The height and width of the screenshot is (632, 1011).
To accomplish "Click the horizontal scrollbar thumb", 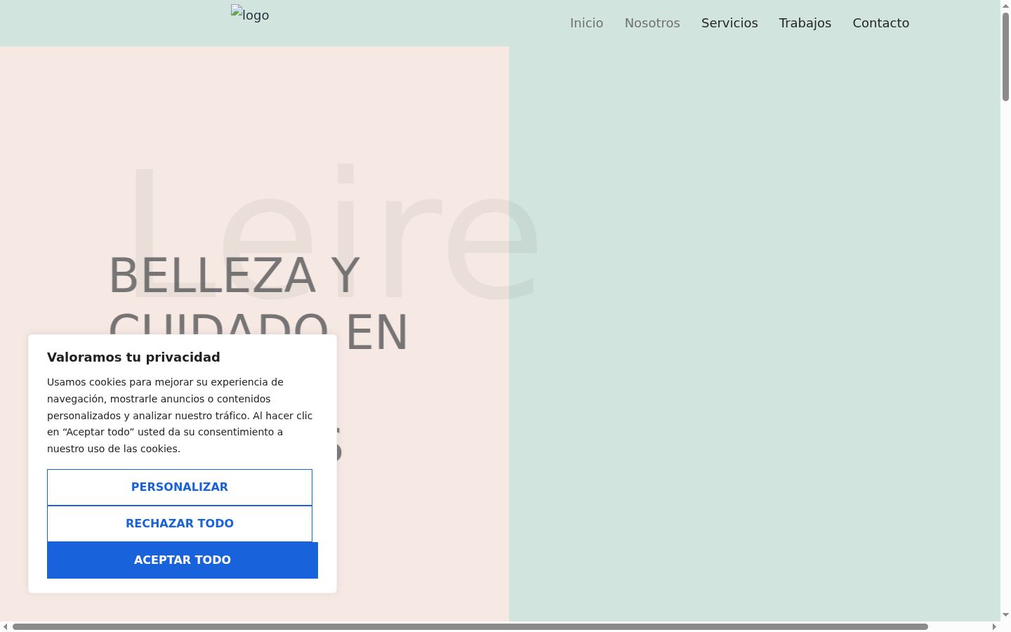I will coord(470,626).
